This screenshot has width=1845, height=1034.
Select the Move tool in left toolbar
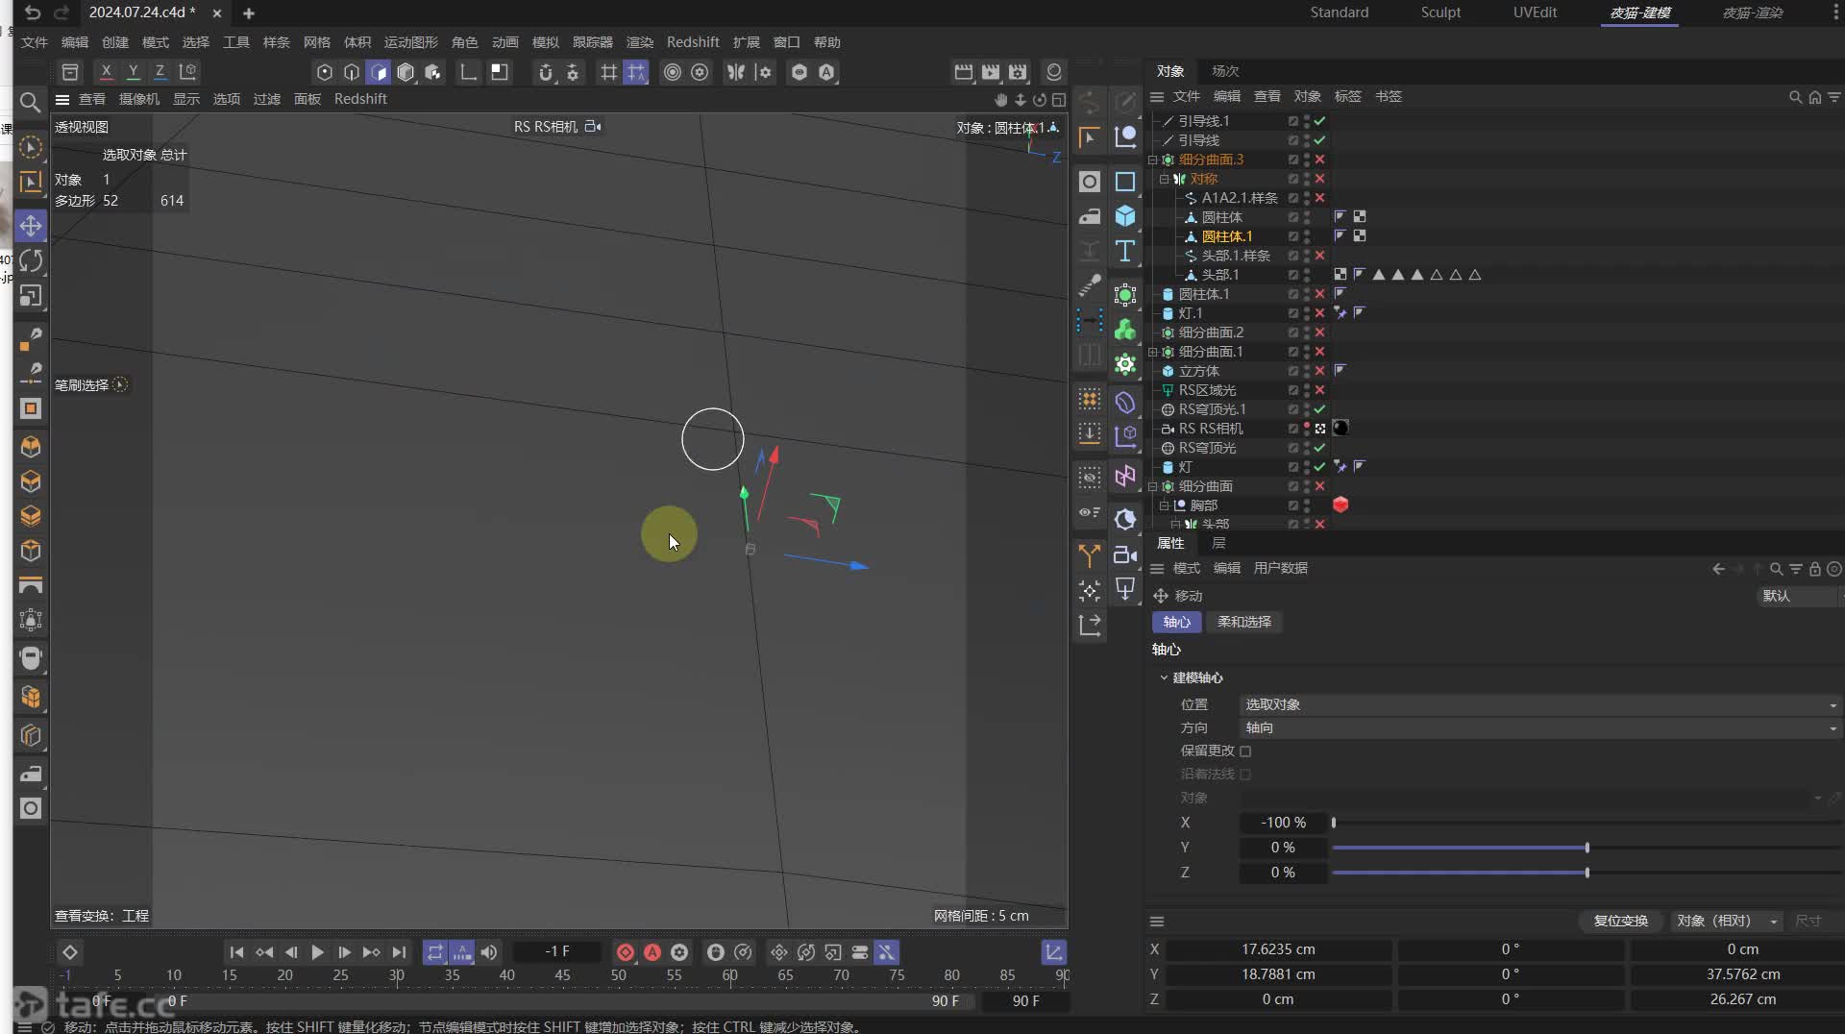[31, 226]
